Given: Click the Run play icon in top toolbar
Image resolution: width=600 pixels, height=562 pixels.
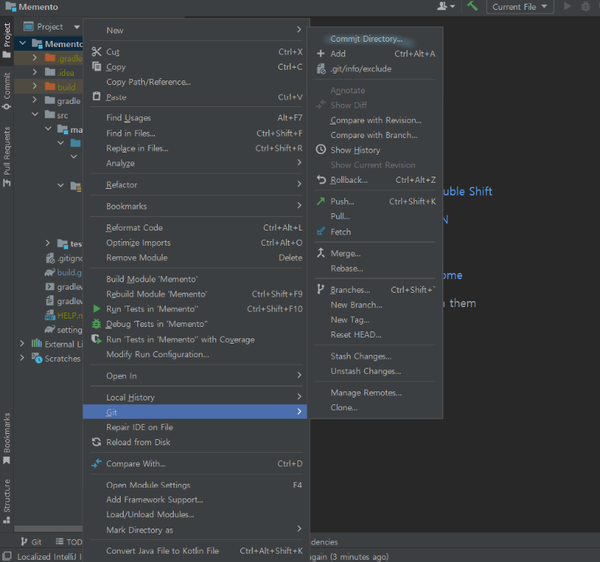Looking at the screenshot, I should pyautogui.click(x=567, y=6).
